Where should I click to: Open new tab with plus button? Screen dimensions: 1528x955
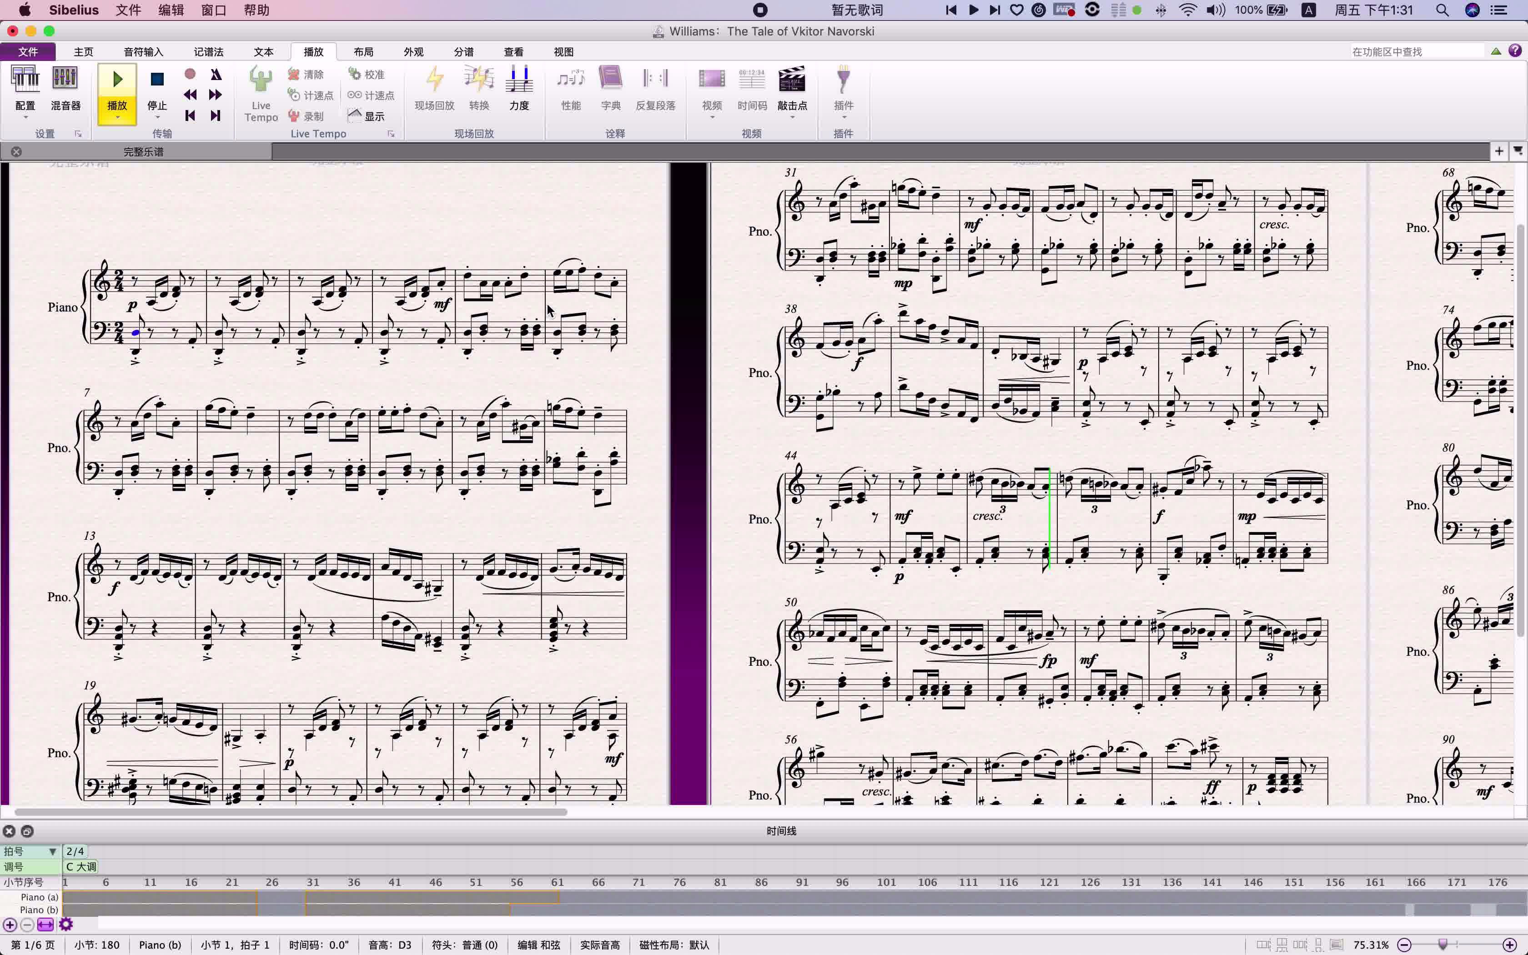[1499, 151]
